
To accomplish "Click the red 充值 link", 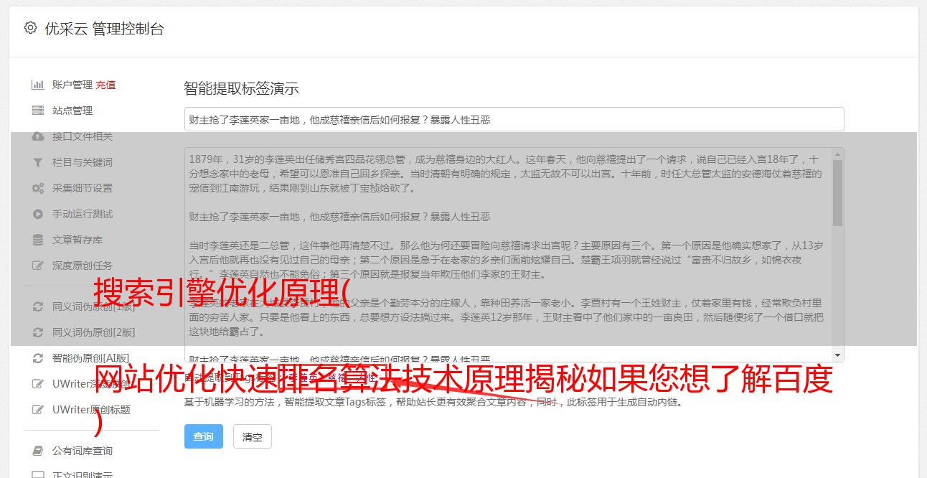I will pyautogui.click(x=105, y=85).
